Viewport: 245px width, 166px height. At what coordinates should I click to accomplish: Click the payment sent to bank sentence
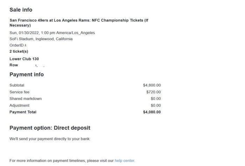[x=50, y=139]
